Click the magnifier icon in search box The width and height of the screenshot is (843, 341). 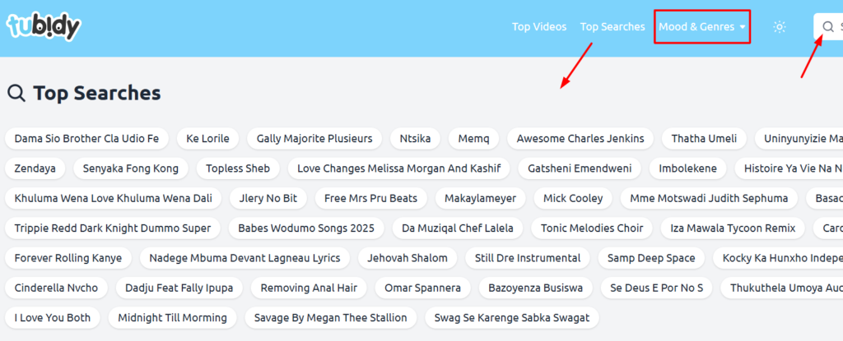pyautogui.click(x=828, y=27)
